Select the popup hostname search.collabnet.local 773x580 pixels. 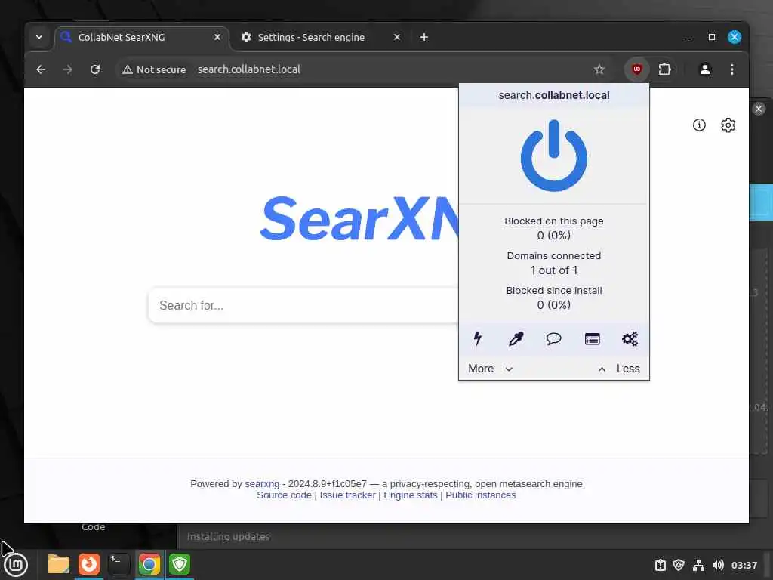(553, 95)
